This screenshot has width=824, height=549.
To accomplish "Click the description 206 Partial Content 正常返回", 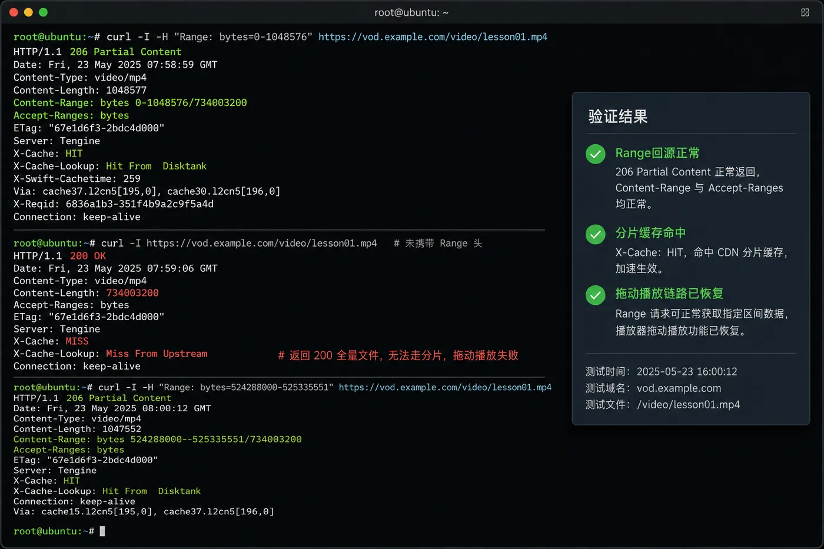I will tap(687, 172).
